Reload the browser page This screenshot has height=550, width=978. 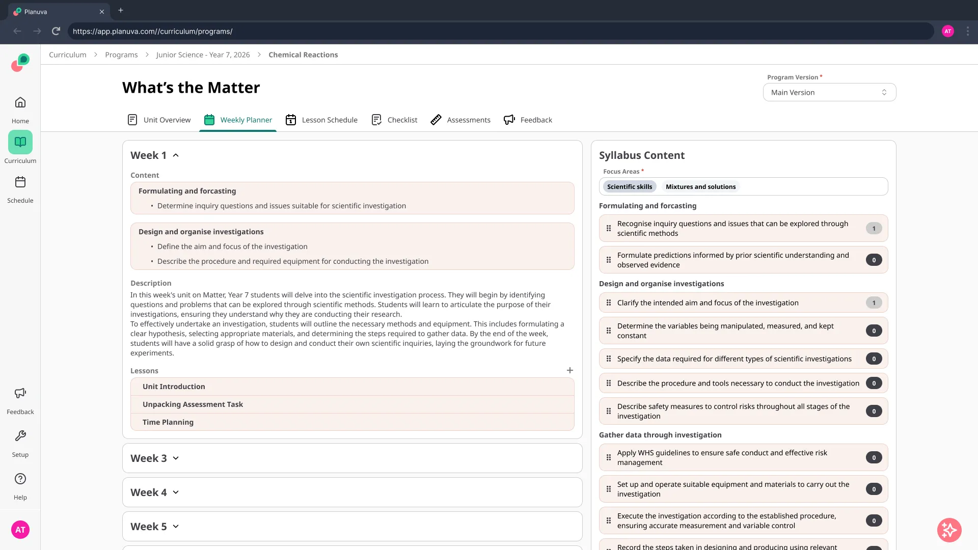click(x=56, y=31)
